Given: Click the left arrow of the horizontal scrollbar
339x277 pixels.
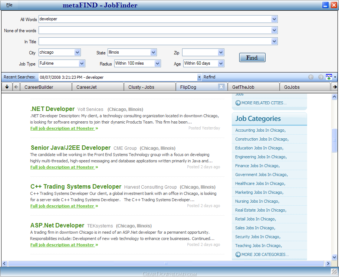Looking at the screenshot, I should pyautogui.click(x=4, y=263).
